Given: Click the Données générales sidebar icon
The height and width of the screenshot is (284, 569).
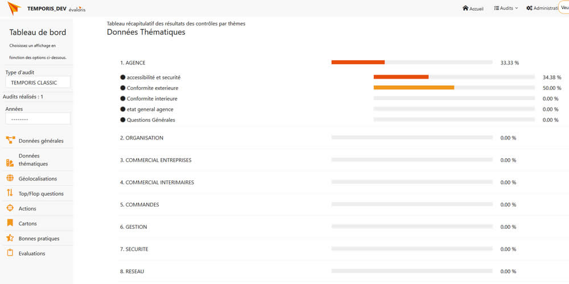Looking at the screenshot, I should tap(10, 141).
